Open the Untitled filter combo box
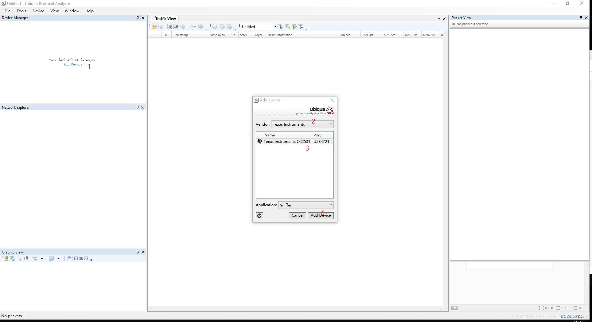Image resolution: width=592 pixels, height=322 pixels. (x=259, y=27)
